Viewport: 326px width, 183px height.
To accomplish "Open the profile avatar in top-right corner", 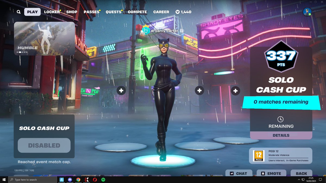I will [x=307, y=12].
